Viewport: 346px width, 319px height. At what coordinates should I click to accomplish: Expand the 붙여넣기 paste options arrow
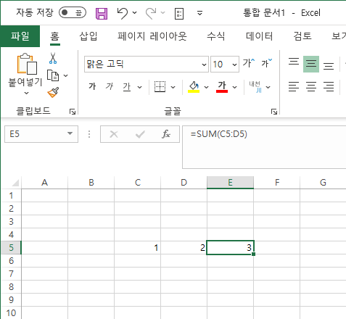coord(26,93)
